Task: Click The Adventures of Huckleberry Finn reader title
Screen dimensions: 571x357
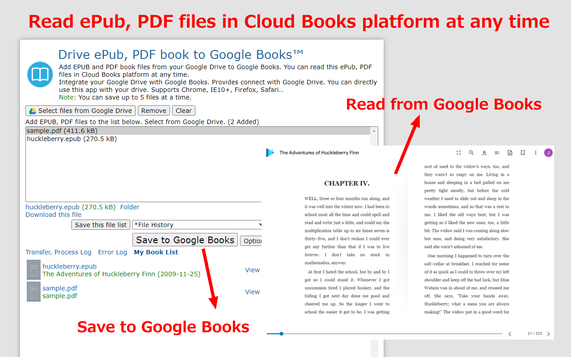Action: click(319, 153)
